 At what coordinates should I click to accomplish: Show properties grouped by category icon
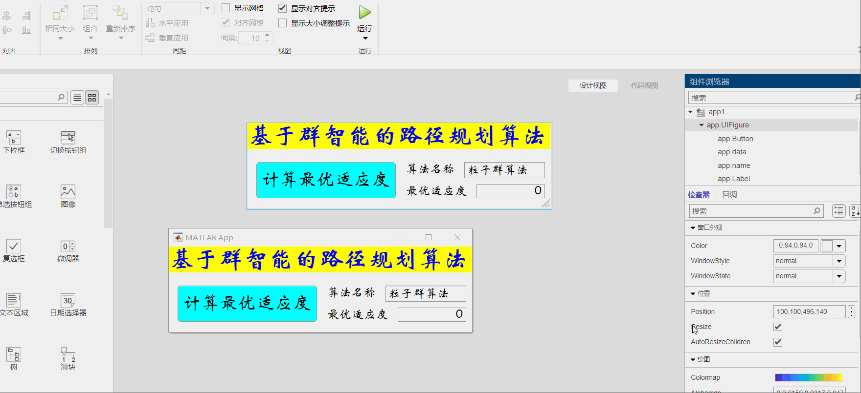tap(839, 211)
